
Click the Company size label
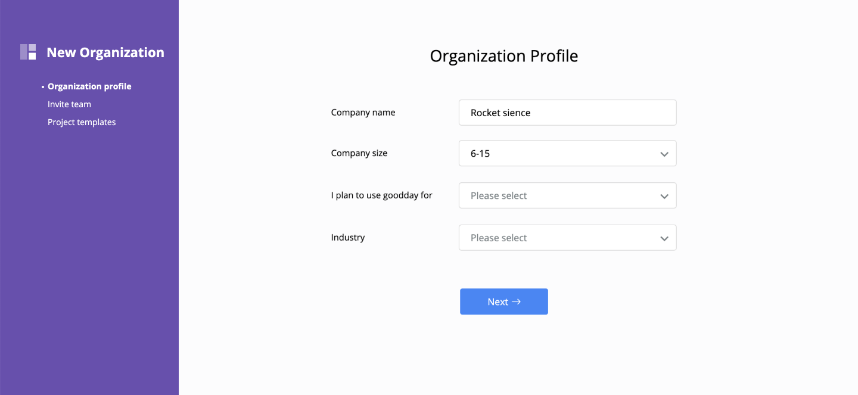359,153
